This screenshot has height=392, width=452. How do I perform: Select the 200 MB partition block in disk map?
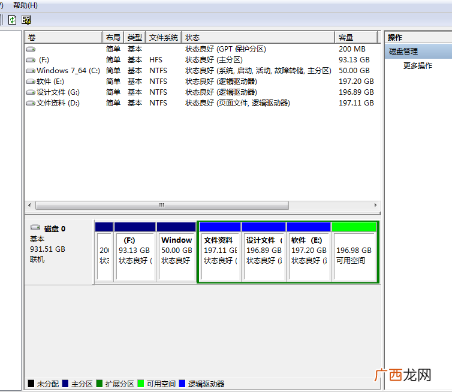pyautogui.click(x=104, y=252)
